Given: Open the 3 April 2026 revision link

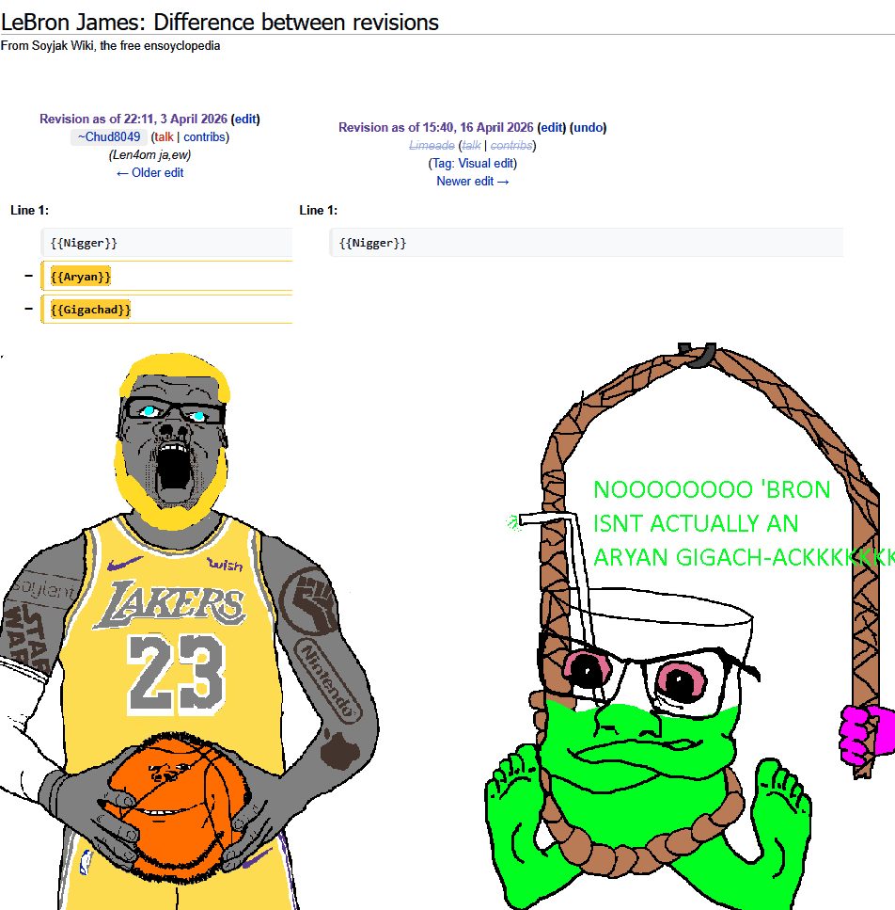Looking at the screenshot, I should pyautogui.click(x=133, y=119).
